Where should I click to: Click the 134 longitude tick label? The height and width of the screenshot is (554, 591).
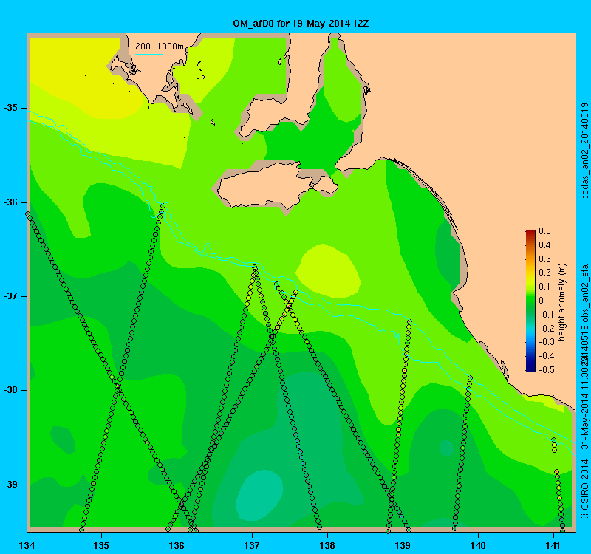pyautogui.click(x=27, y=546)
